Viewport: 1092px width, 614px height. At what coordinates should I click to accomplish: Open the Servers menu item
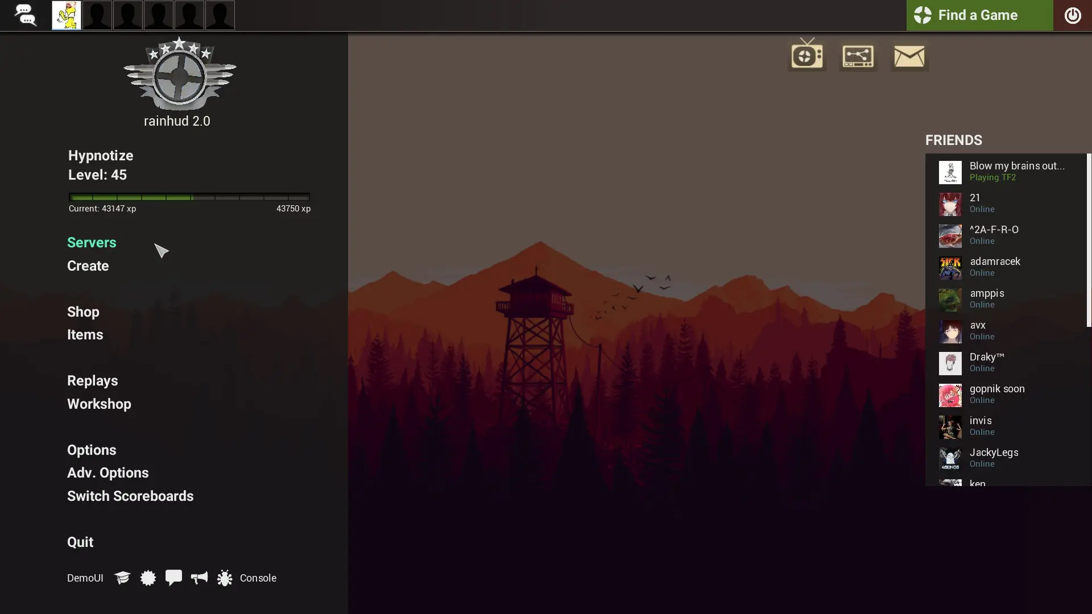92,242
